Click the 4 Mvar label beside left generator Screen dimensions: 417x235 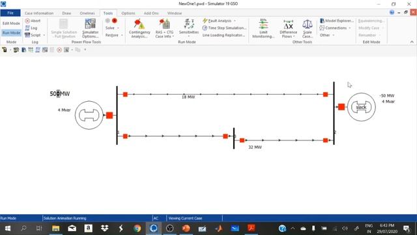64,110
